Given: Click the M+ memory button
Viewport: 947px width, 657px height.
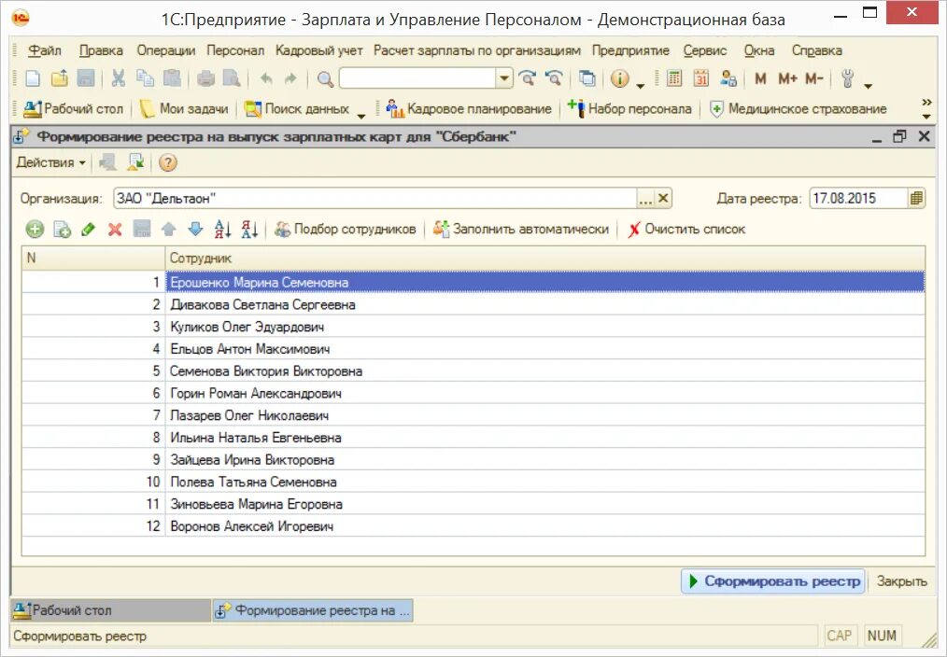Looking at the screenshot, I should 787,78.
